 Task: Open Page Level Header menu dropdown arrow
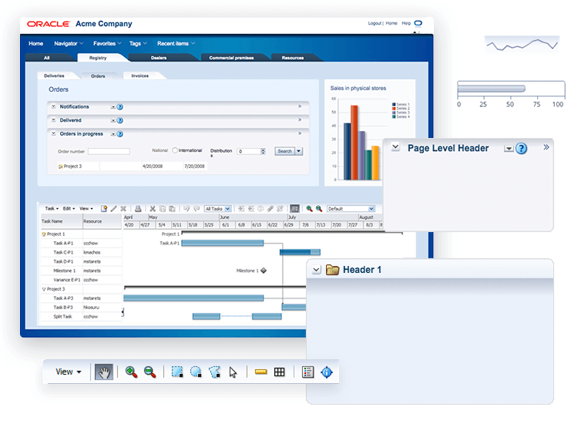pos(509,149)
